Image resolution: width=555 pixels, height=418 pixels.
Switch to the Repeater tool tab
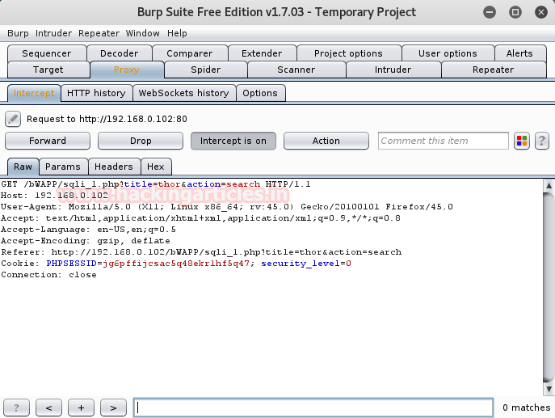494,70
